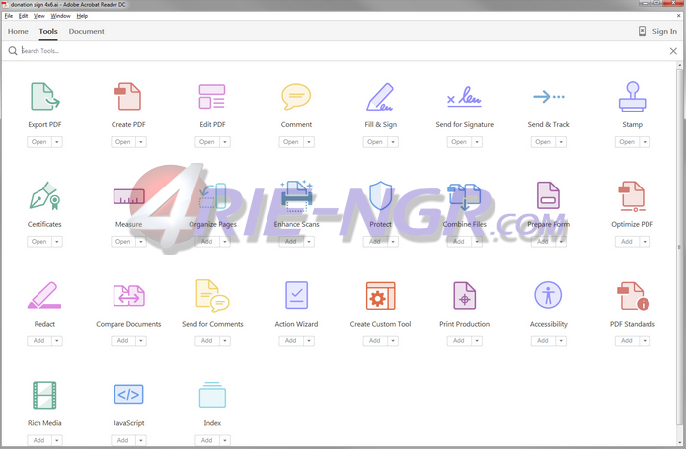The image size is (686, 449).
Task: Open the Edit menu
Action: click(23, 16)
